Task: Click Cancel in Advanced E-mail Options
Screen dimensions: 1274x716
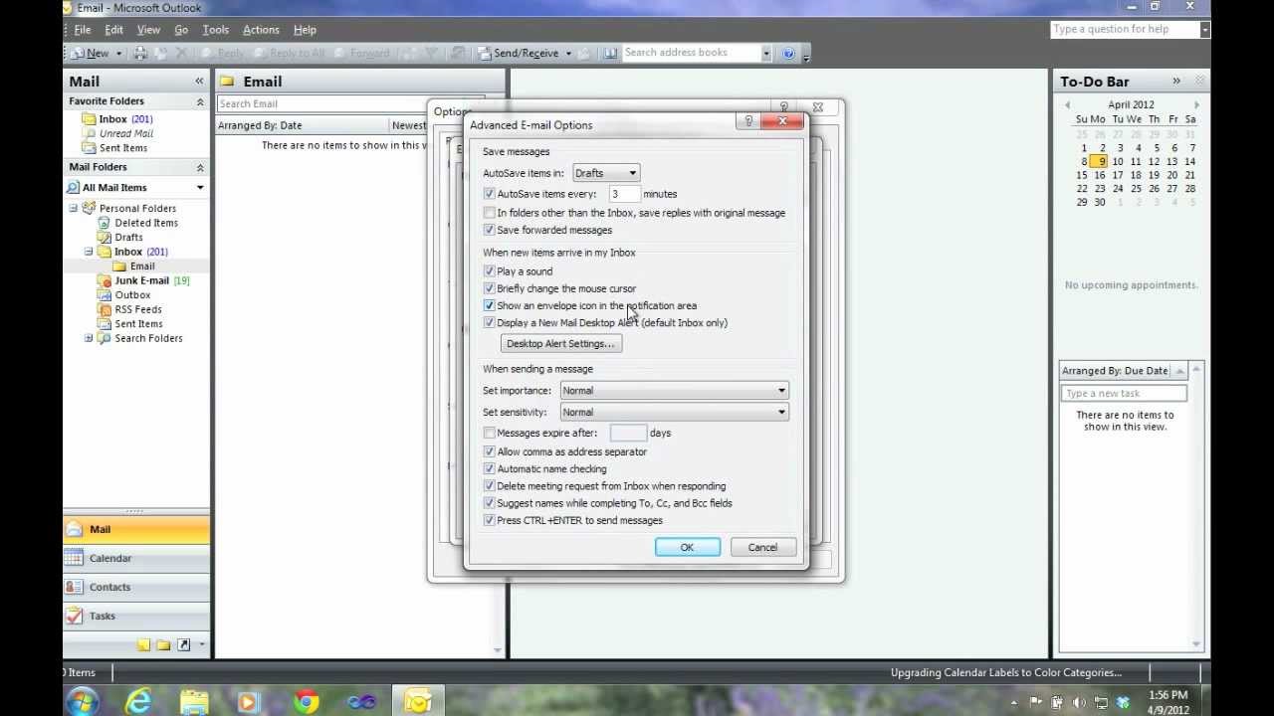Action: click(762, 547)
